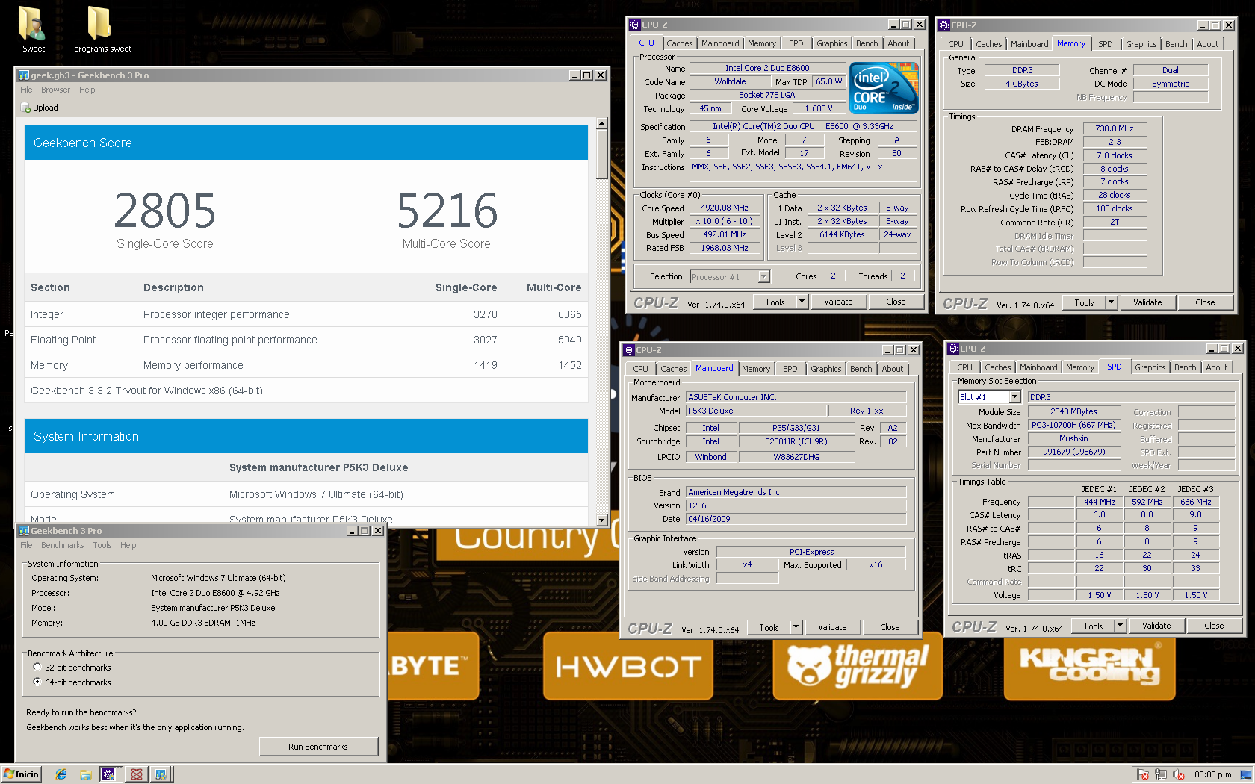The height and width of the screenshot is (784, 1255).
Task: Open the Processor #1 selection dropdown
Action: [x=763, y=276]
